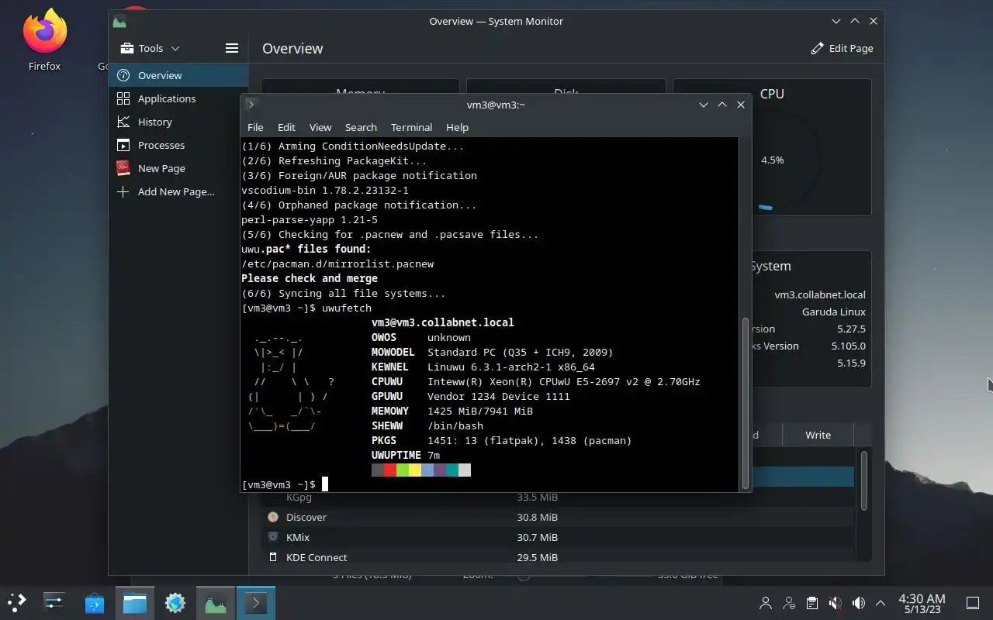Show hidden system tray icons arrow
Image resolution: width=993 pixels, height=620 pixels.
pyautogui.click(x=881, y=603)
